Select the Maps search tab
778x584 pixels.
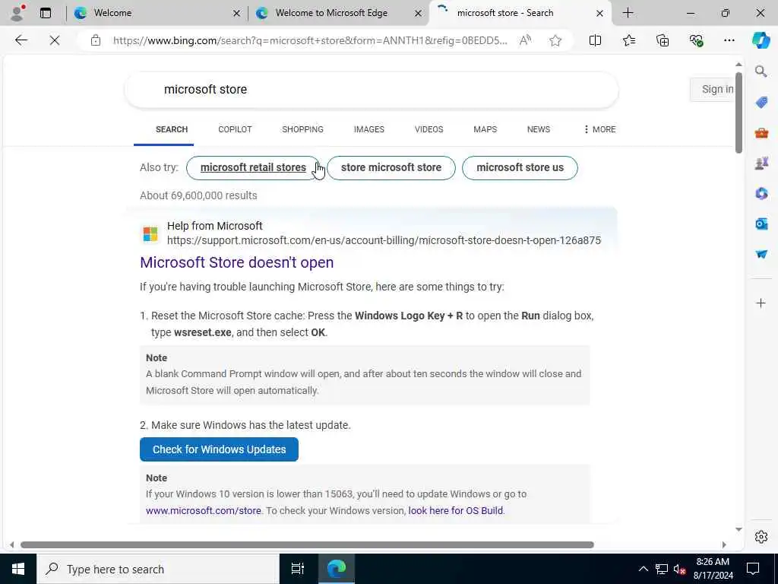tap(485, 129)
